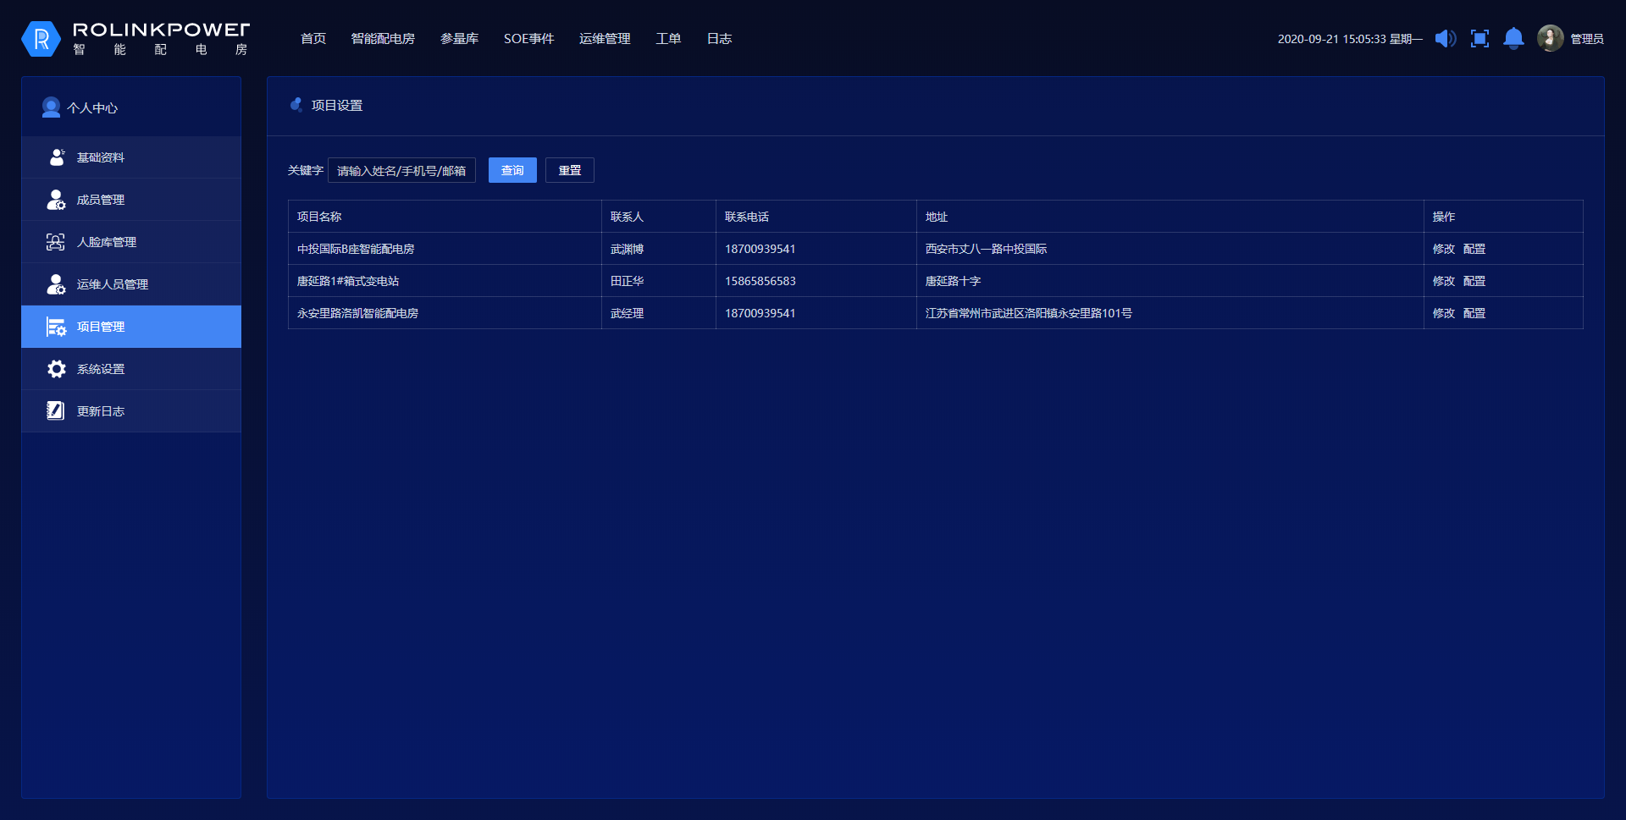Click the 管理员 username label
Image resolution: width=1626 pixels, height=820 pixels.
click(x=1587, y=39)
